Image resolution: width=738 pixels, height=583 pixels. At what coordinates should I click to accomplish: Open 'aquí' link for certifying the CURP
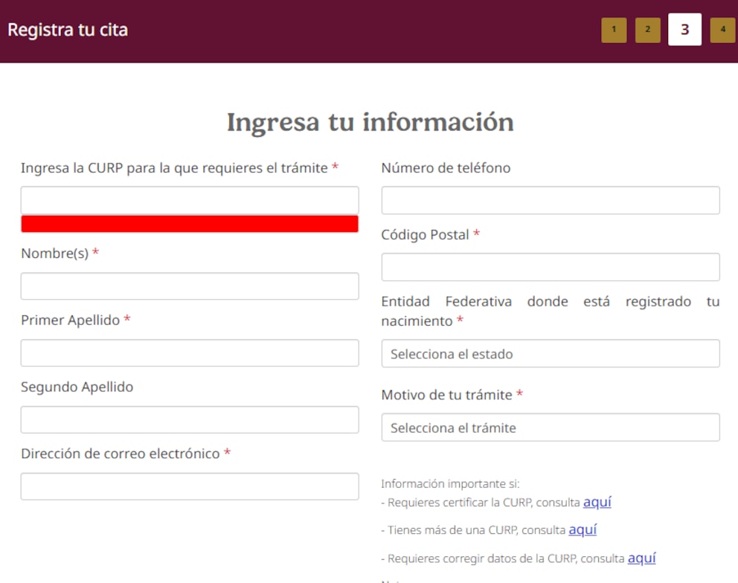tap(597, 502)
